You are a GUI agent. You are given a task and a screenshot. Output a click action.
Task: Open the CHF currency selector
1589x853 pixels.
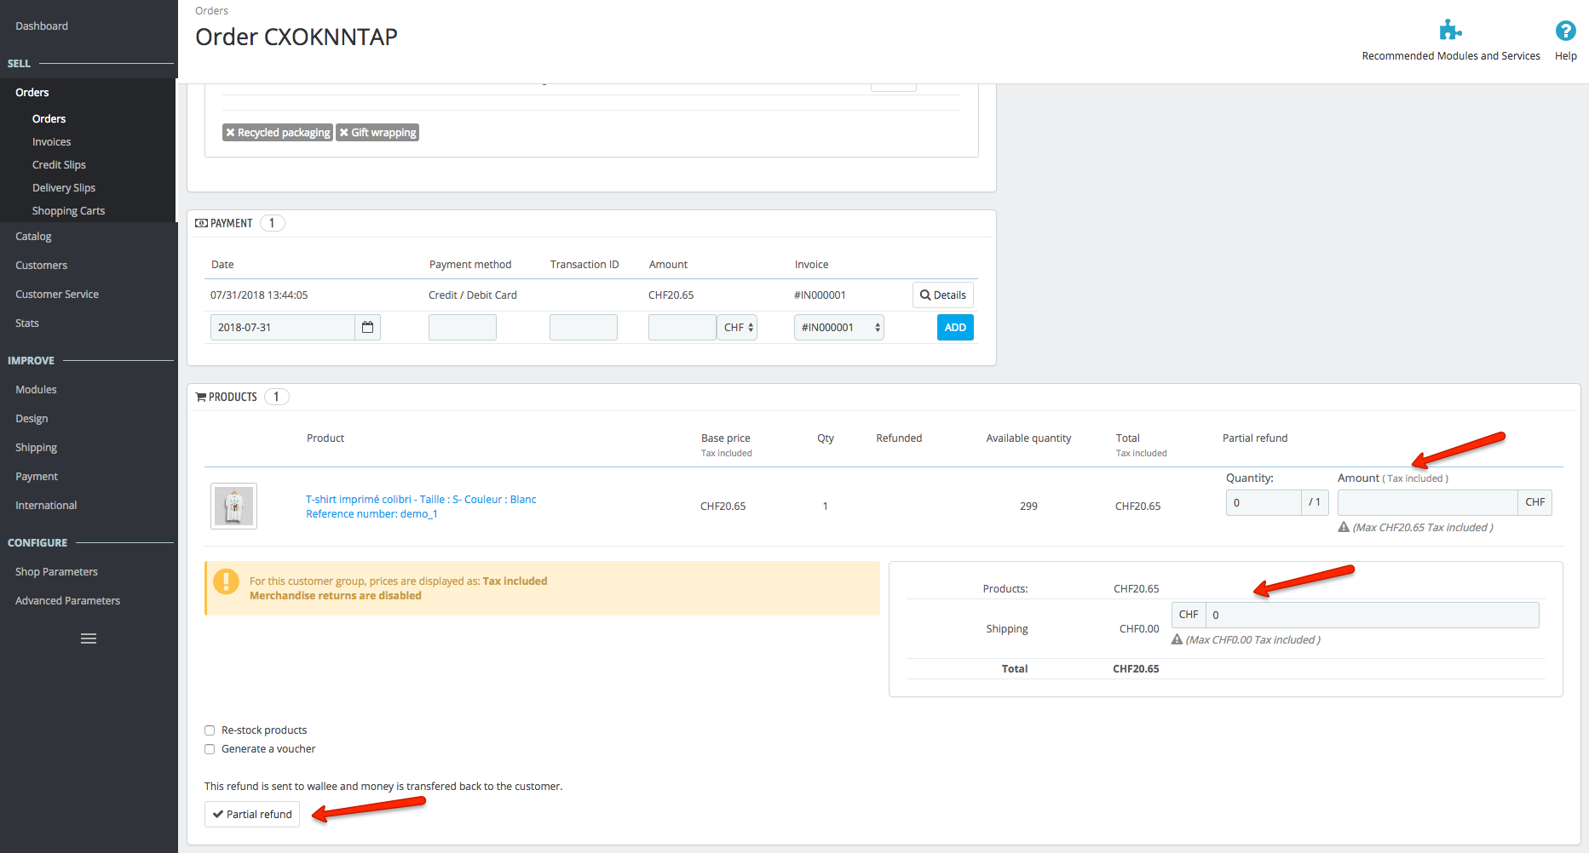(736, 327)
